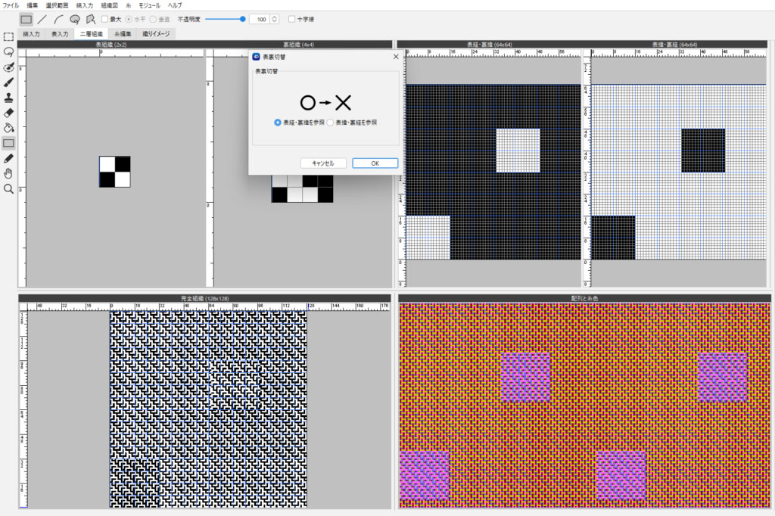
Task: Select the rectangular marquee selection tool
Action: coord(8,36)
